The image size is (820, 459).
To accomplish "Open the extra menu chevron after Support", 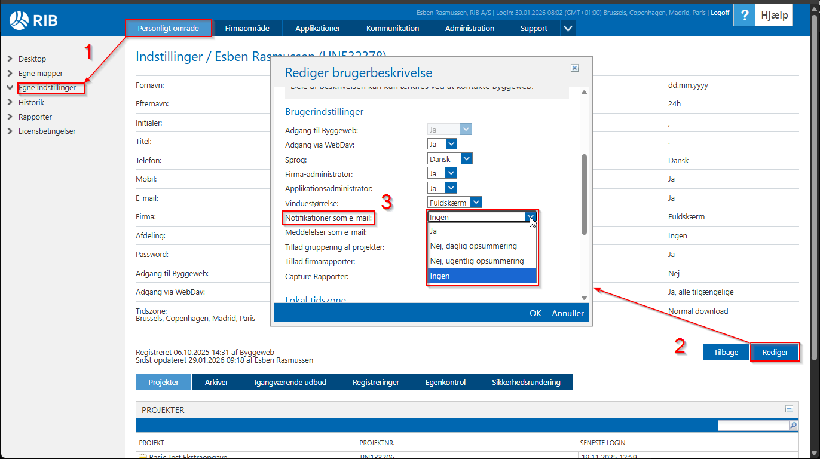I will pos(568,28).
